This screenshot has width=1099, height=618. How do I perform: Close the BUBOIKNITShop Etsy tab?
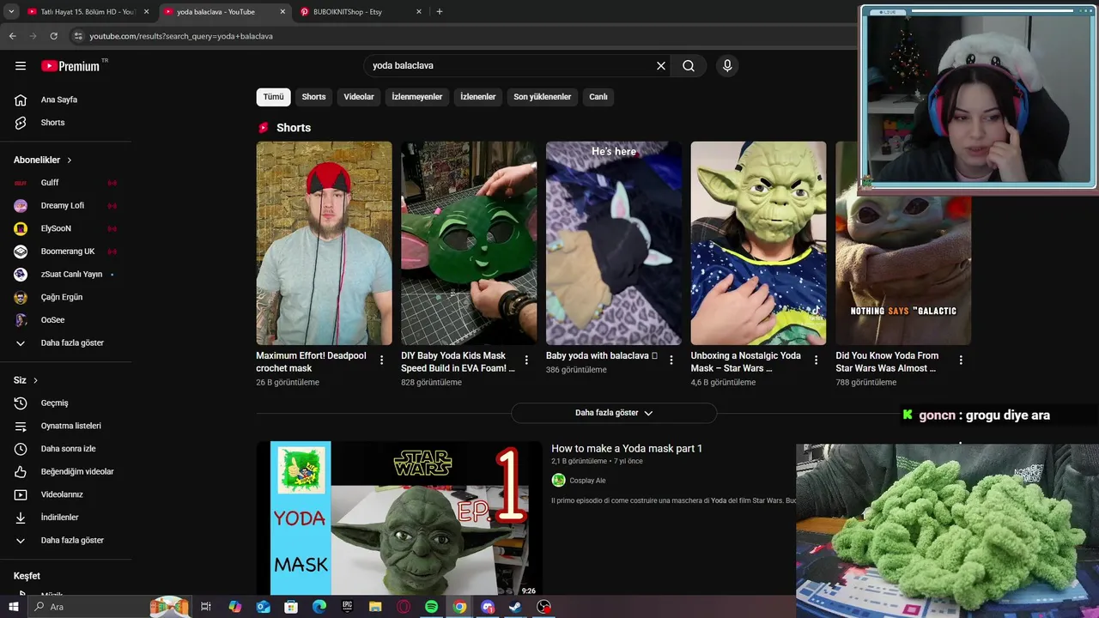click(419, 12)
